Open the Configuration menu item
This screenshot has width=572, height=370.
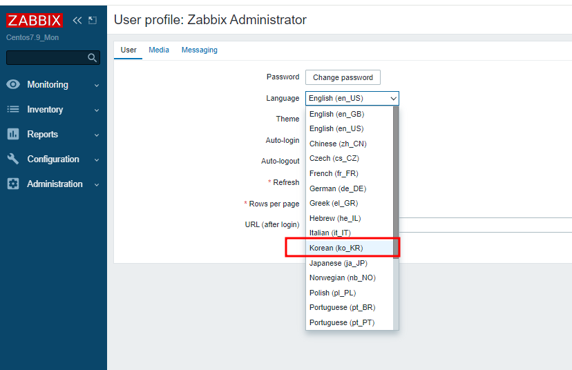53,159
